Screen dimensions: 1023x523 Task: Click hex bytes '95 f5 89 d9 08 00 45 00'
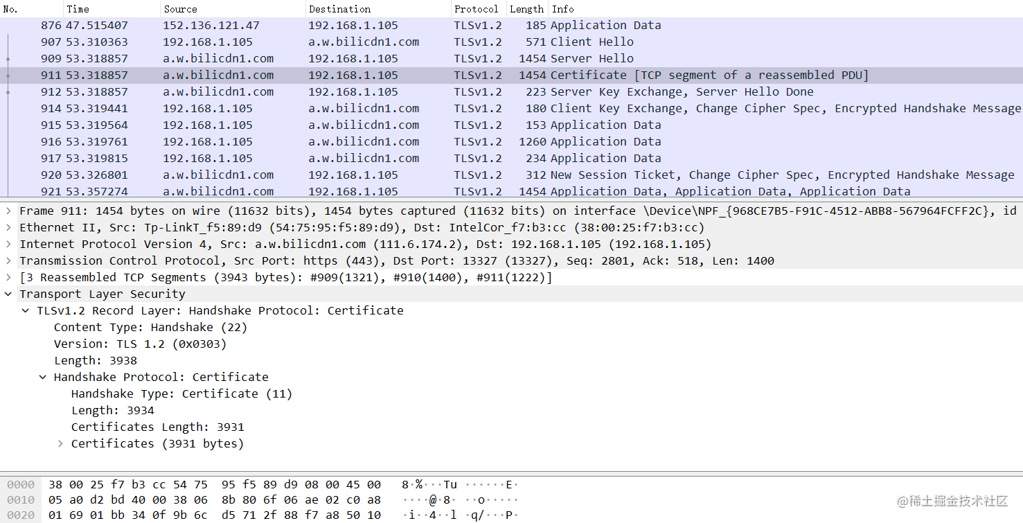[x=301, y=485]
